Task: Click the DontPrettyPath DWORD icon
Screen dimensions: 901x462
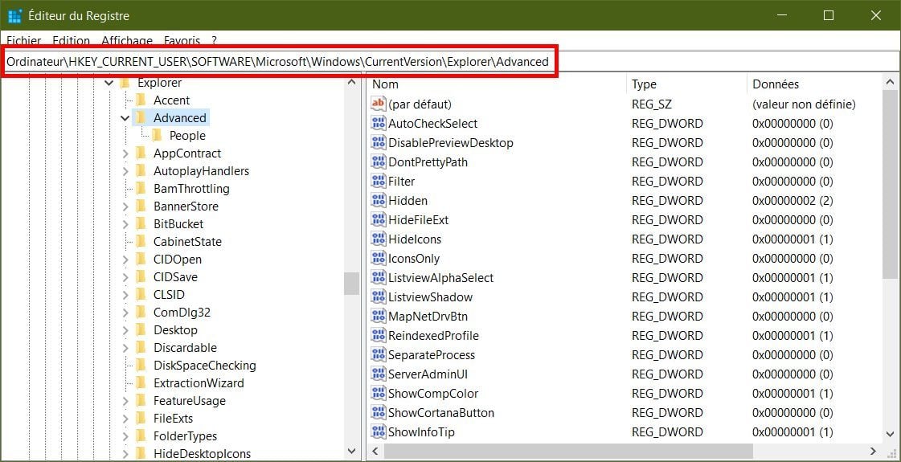Action: [x=379, y=161]
